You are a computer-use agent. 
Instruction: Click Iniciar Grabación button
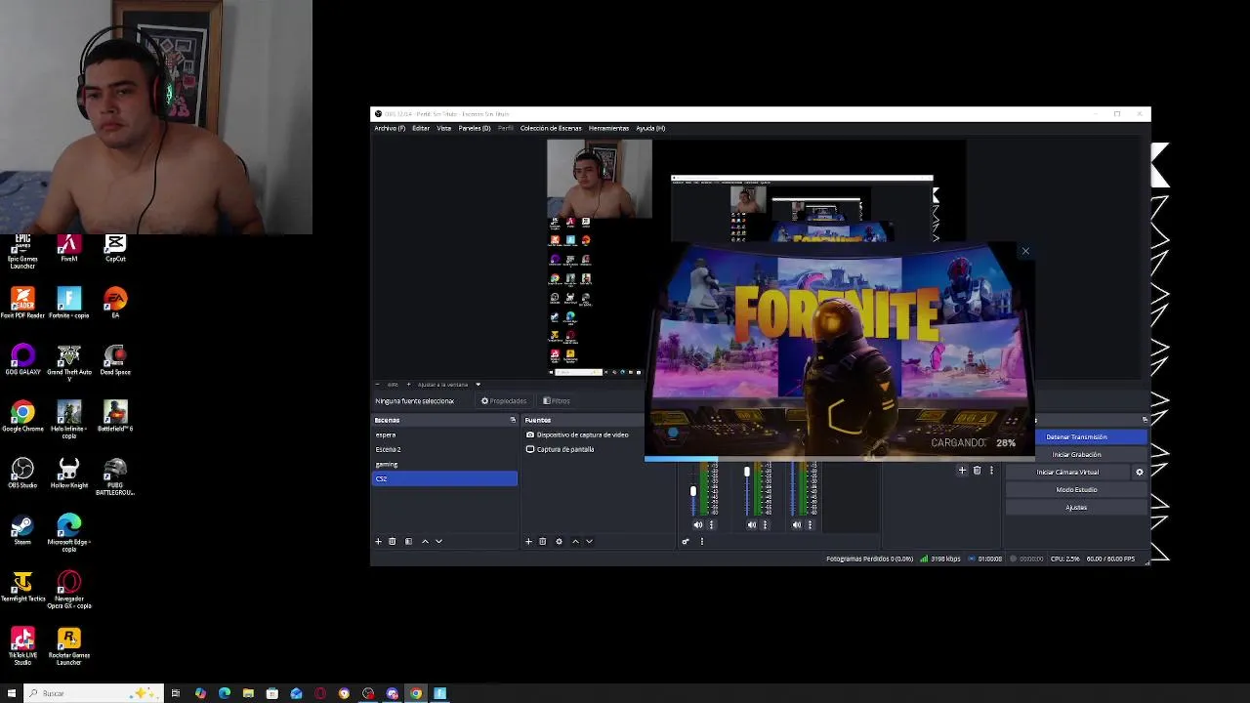[x=1076, y=455]
